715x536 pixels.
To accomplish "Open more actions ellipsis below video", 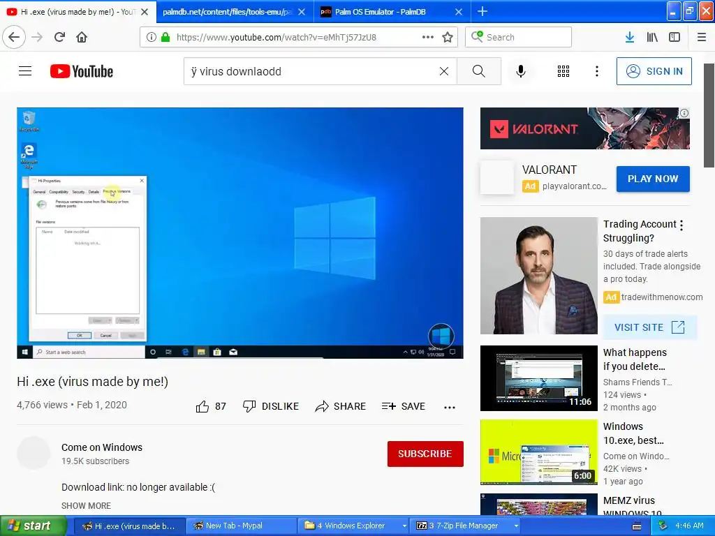I will (450, 408).
